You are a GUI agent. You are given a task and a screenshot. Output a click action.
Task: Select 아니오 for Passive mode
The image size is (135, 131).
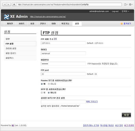pos(49,84)
